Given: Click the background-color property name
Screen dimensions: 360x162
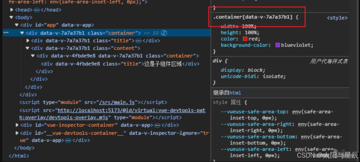Looking at the screenshot, I should click(x=244, y=45).
